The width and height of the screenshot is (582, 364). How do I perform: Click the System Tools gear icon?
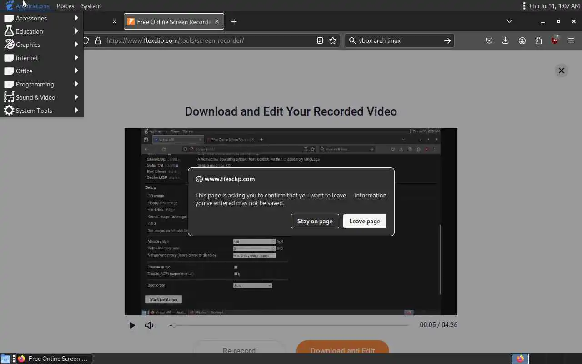point(9,111)
